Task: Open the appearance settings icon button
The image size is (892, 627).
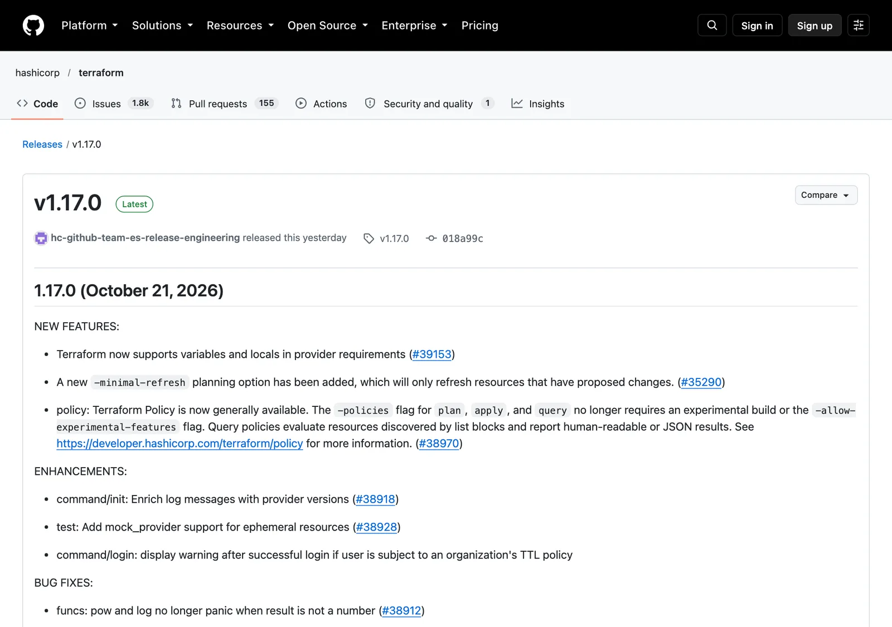Action: (x=859, y=26)
